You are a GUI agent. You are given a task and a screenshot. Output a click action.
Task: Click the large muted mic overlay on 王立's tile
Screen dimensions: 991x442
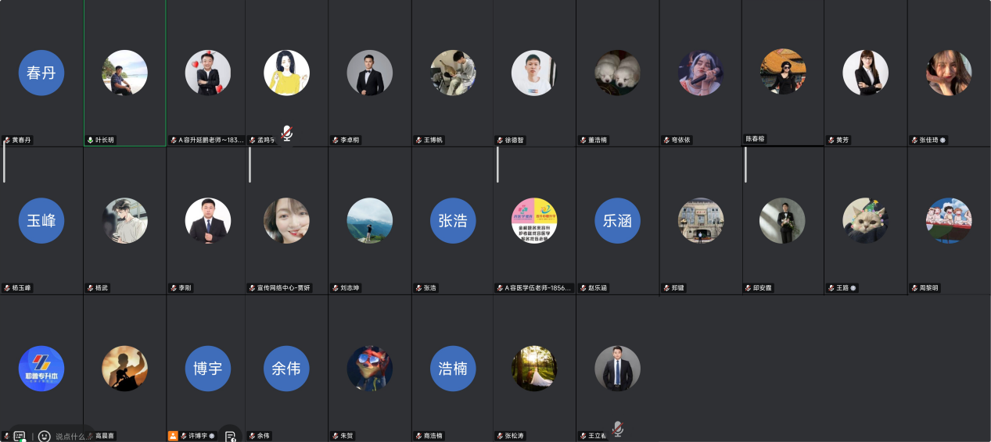pyautogui.click(x=618, y=429)
